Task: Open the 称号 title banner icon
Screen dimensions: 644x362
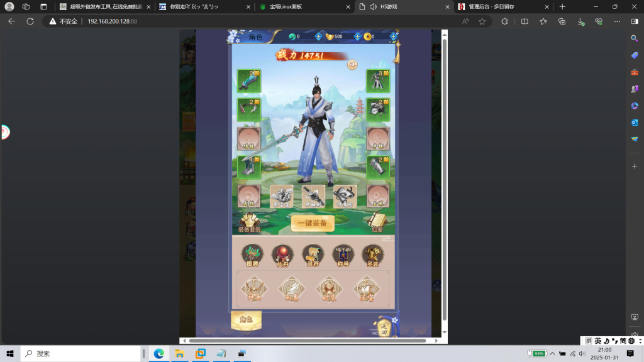Action: [x=343, y=255]
